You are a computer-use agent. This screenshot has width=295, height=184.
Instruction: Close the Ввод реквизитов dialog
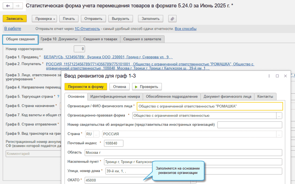[285, 76]
